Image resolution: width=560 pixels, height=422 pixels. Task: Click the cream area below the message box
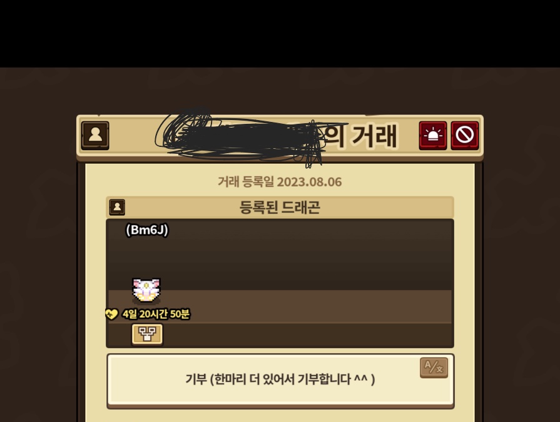[x=280, y=416]
